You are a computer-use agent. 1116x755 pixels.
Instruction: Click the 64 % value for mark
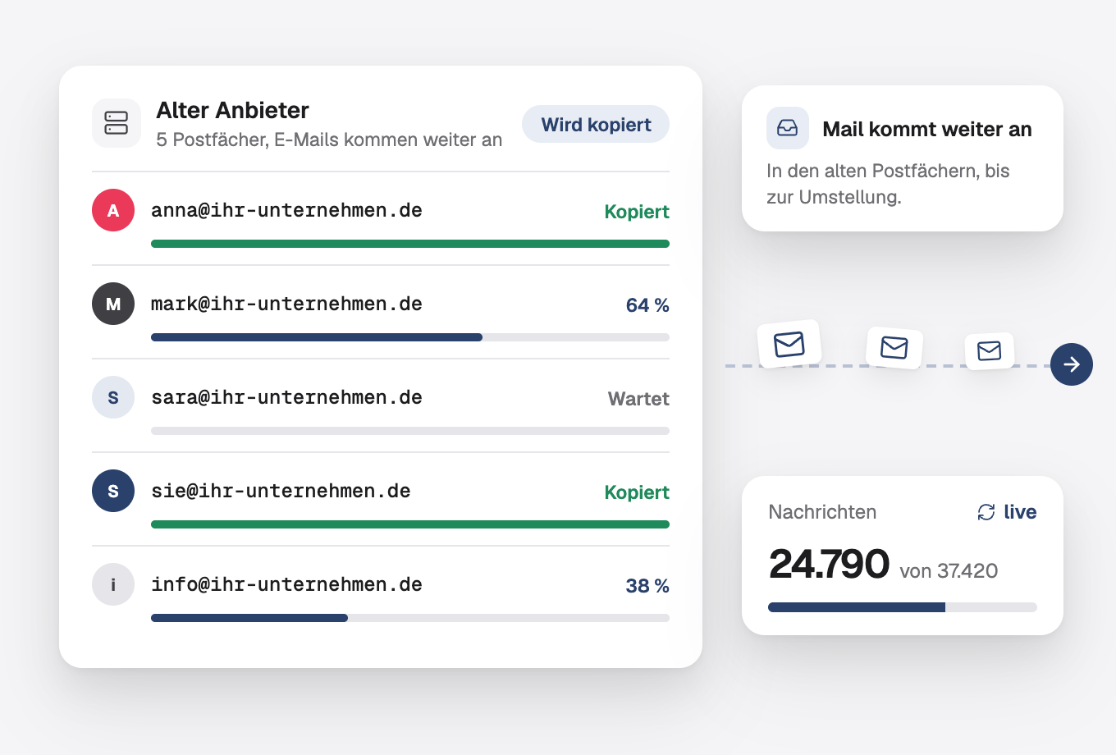tap(647, 305)
